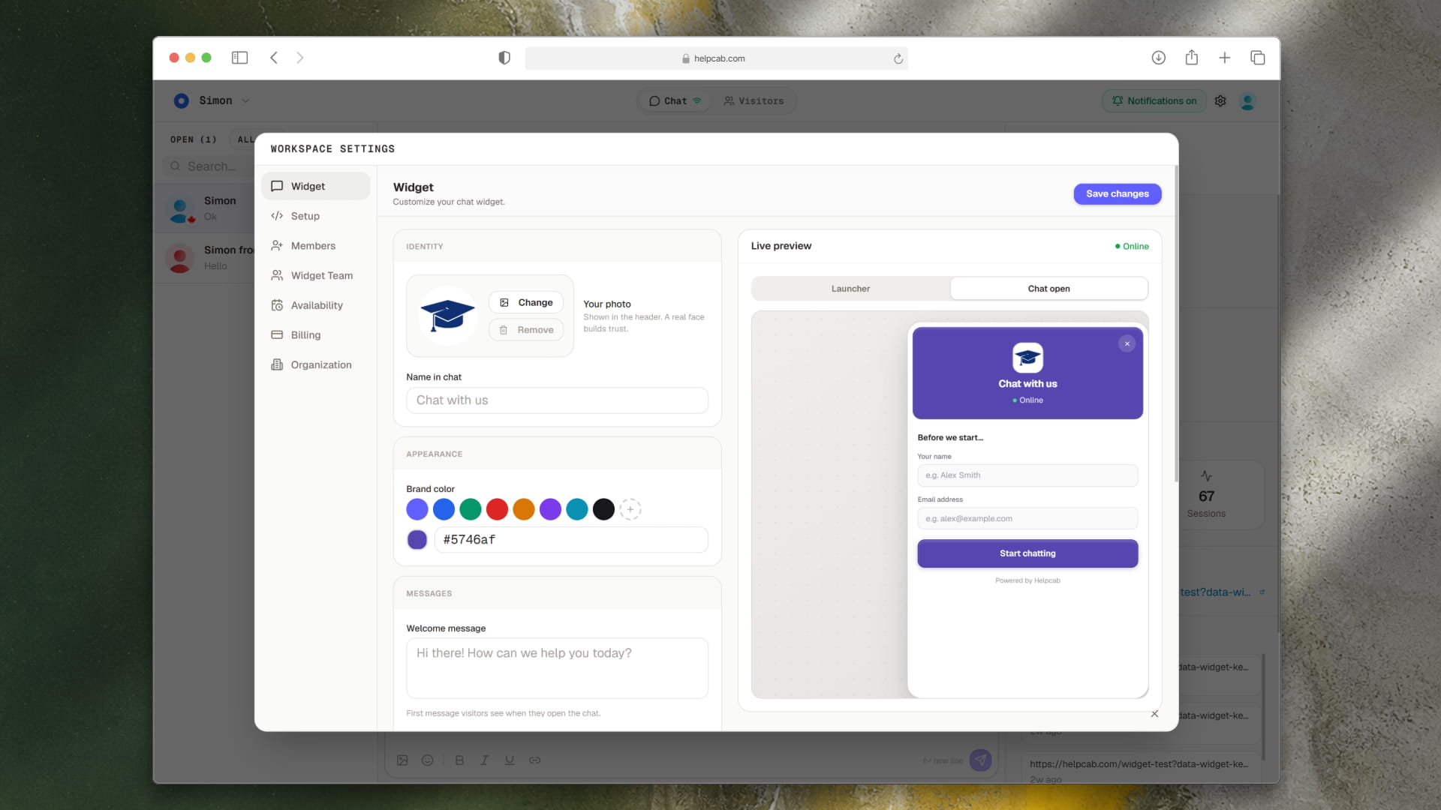Open the Simon conversation saying Hello
1441x810 pixels.
tap(204, 258)
